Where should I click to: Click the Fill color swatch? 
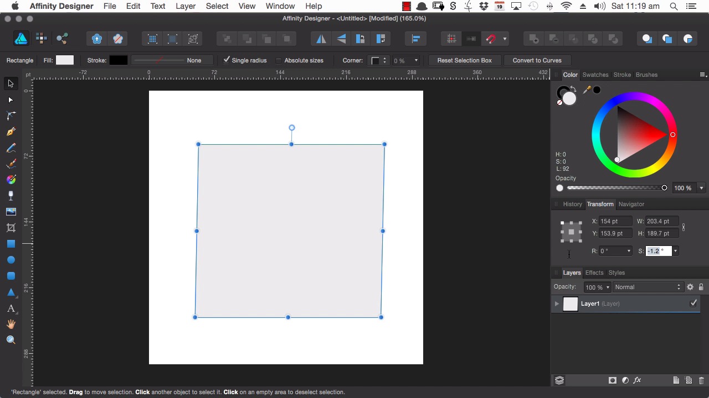click(65, 60)
